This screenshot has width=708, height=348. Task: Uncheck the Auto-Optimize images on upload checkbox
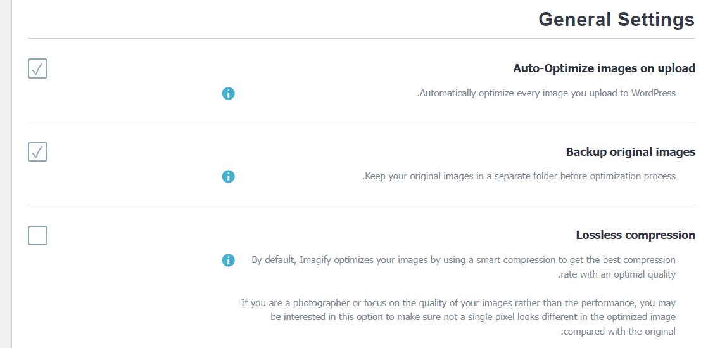pos(38,68)
